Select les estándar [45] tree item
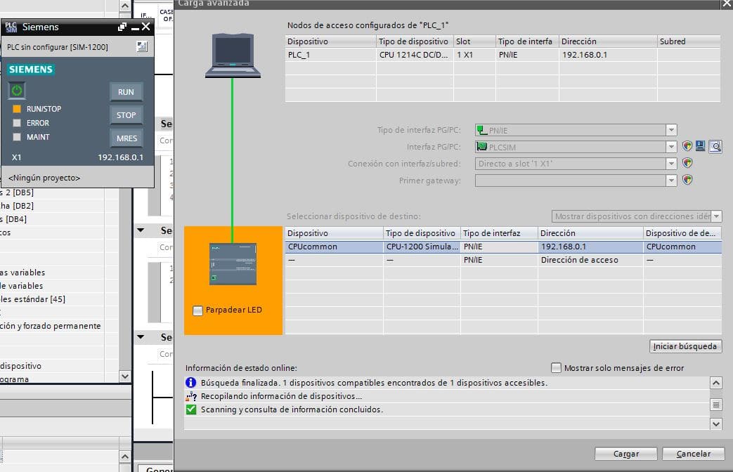733x472 pixels. click(32, 299)
